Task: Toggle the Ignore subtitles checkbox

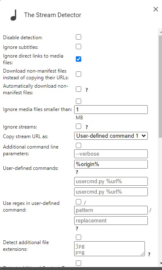Action: click(79, 46)
